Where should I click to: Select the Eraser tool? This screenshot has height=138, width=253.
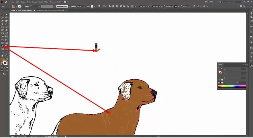point(7,30)
